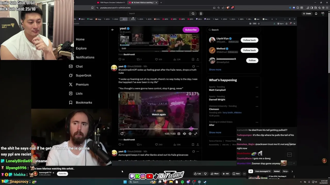Open Darnell Wright trending topic
The image size is (330, 185).
tap(217, 99)
